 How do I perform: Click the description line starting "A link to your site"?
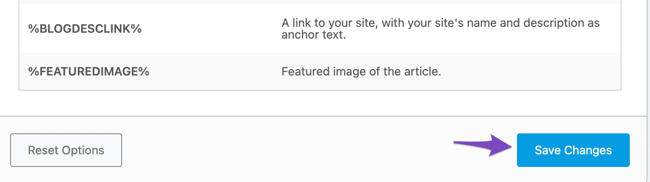pos(440,23)
